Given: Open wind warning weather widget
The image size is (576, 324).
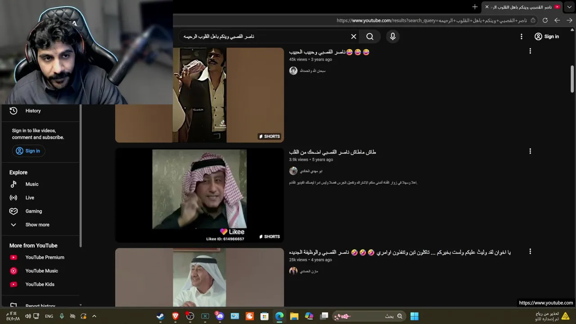Looking at the screenshot, I should pos(553,316).
